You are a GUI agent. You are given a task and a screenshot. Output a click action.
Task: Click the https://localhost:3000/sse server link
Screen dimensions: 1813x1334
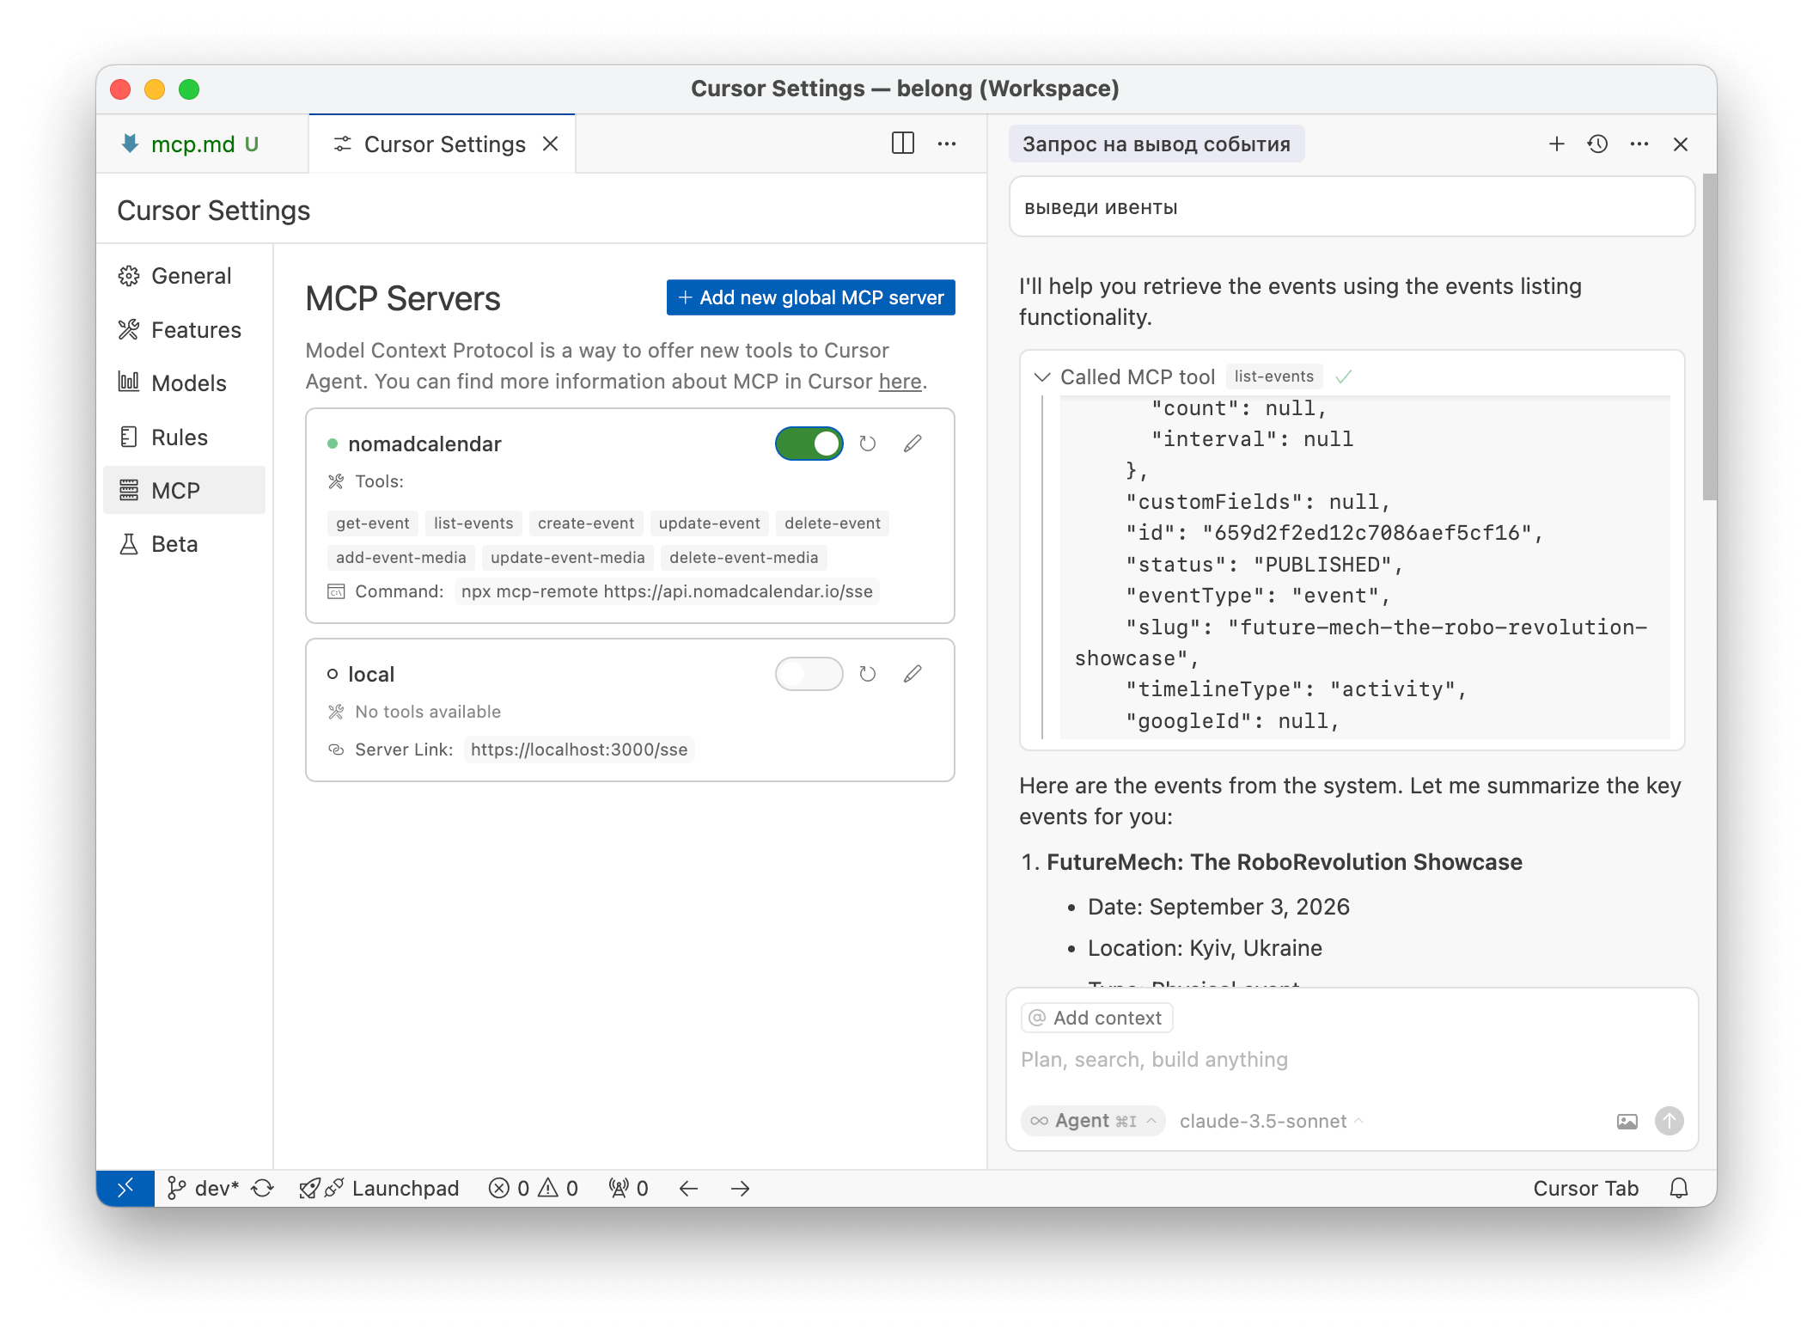point(579,750)
